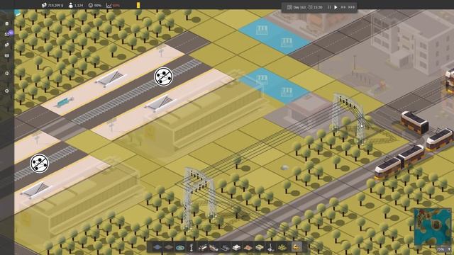Click the no-connection warning on lower-left station
The image size is (454, 255).
click(40, 164)
